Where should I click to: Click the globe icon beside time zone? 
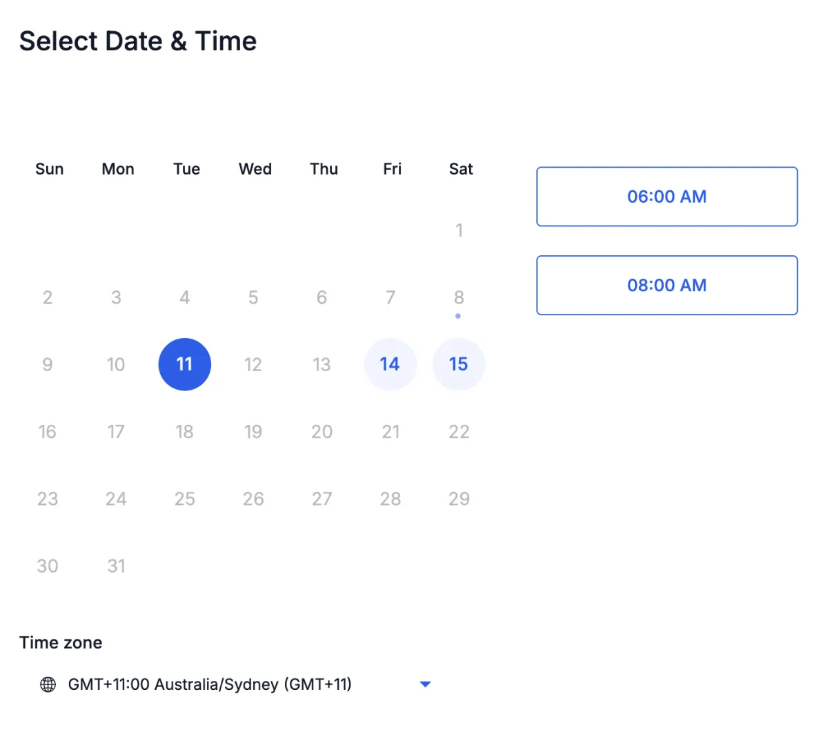pos(48,684)
